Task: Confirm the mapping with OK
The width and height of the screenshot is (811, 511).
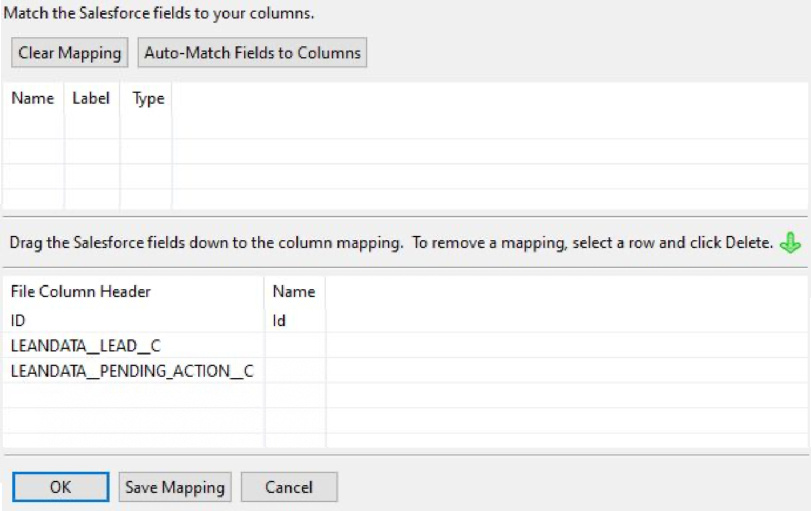Action: [x=60, y=487]
